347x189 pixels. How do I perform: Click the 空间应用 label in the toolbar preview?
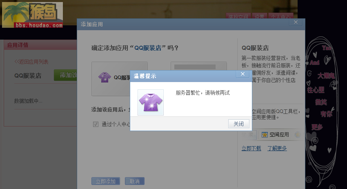pos(279,135)
